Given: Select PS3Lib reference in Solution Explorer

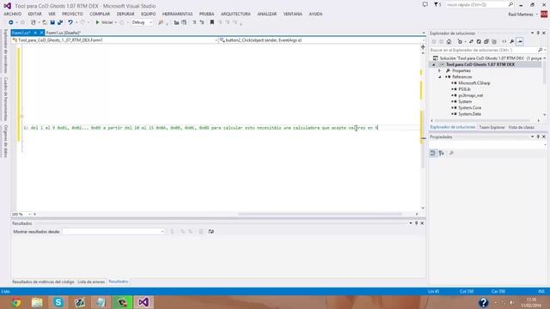Looking at the screenshot, I should click(464, 89).
